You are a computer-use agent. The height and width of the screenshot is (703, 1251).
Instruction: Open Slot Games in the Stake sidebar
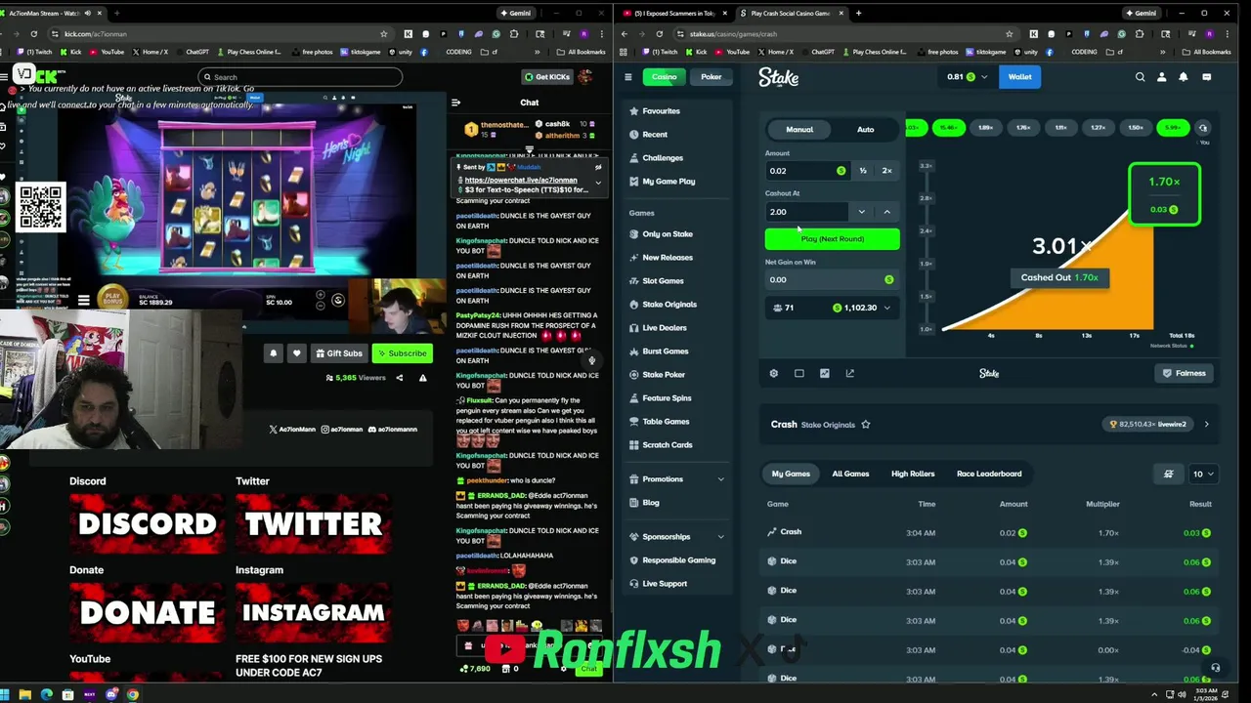pyautogui.click(x=663, y=281)
